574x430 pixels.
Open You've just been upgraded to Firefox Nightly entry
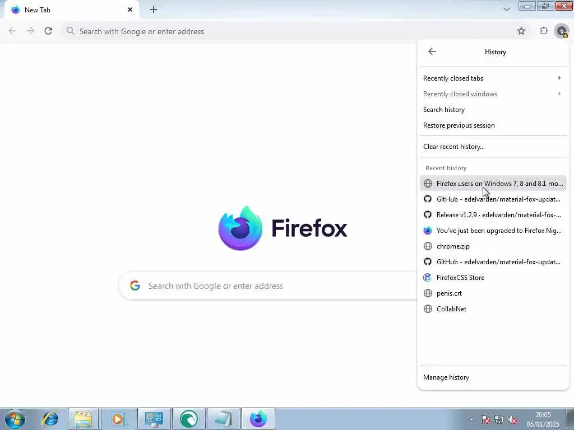coord(493,231)
